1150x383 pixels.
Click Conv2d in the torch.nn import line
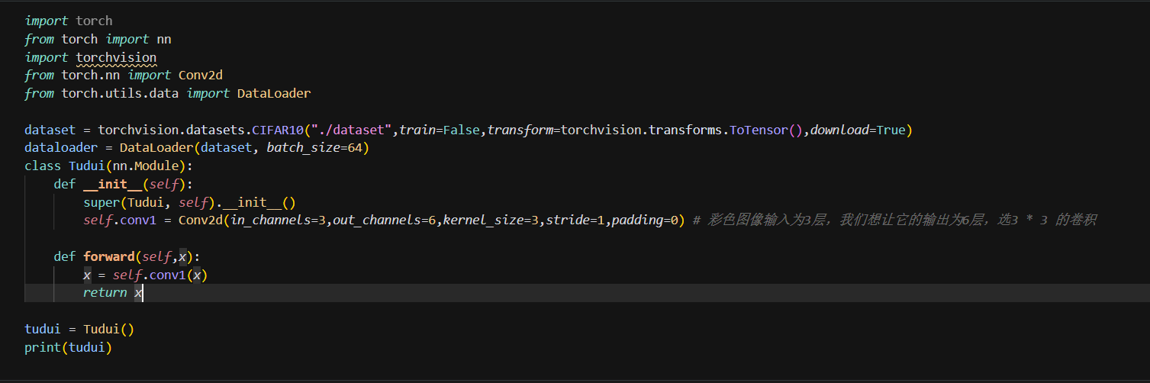pos(201,76)
